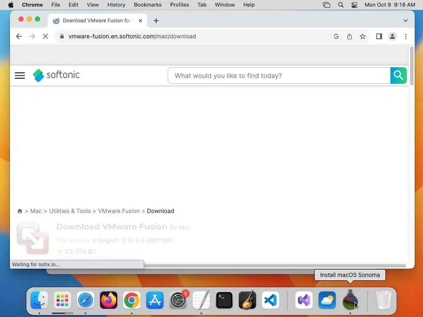Select the Download VMware Fusion tab
423x317 pixels.
click(x=97, y=21)
